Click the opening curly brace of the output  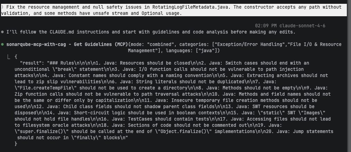click(16, 57)
